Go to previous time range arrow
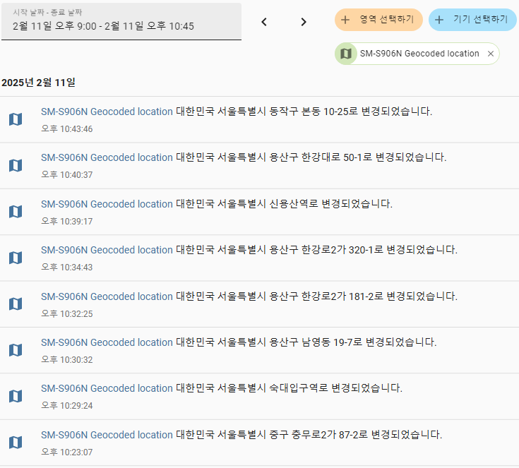Image resolution: width=519 pixels, height=468 pixels. (264, 22)
